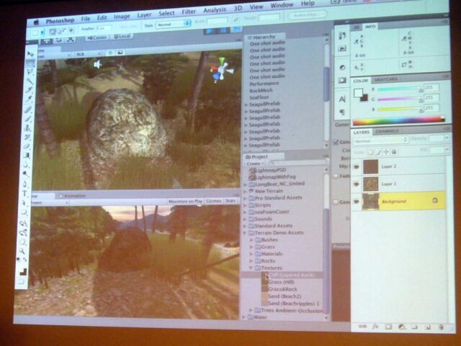Open the Window menu
This screenshot has width=461, height=346.
(282, 5)
